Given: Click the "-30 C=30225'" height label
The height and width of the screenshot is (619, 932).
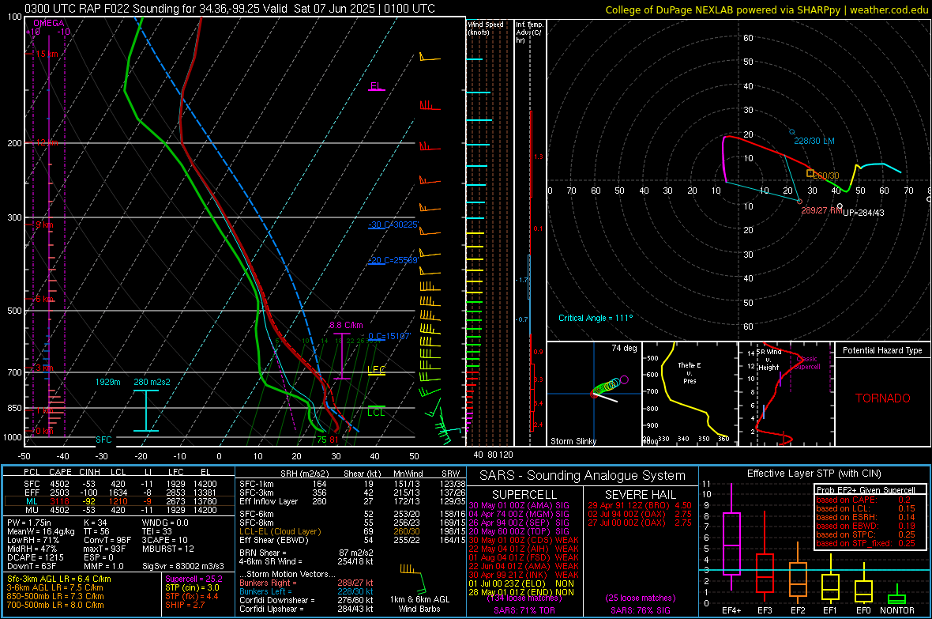Looking at the screenshot, I should [x=394, y=225].
